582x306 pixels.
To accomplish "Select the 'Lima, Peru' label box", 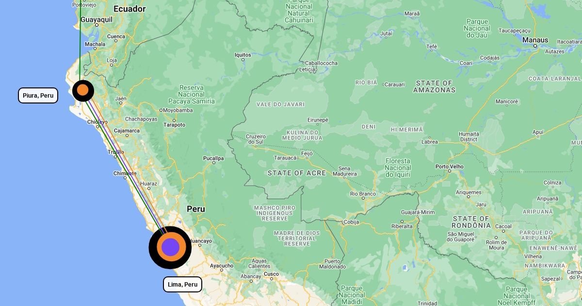I will (x=182, y=284).
